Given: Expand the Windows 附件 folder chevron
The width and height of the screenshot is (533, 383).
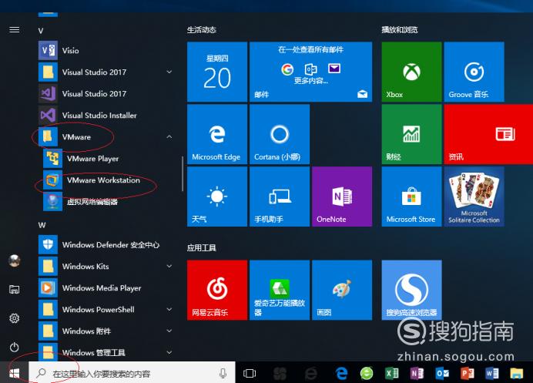Looking at the screenshot, I should pos(169,331).
